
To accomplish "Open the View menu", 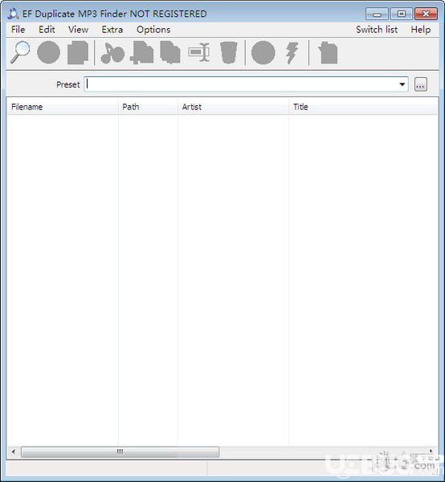I will coord(79,30).
